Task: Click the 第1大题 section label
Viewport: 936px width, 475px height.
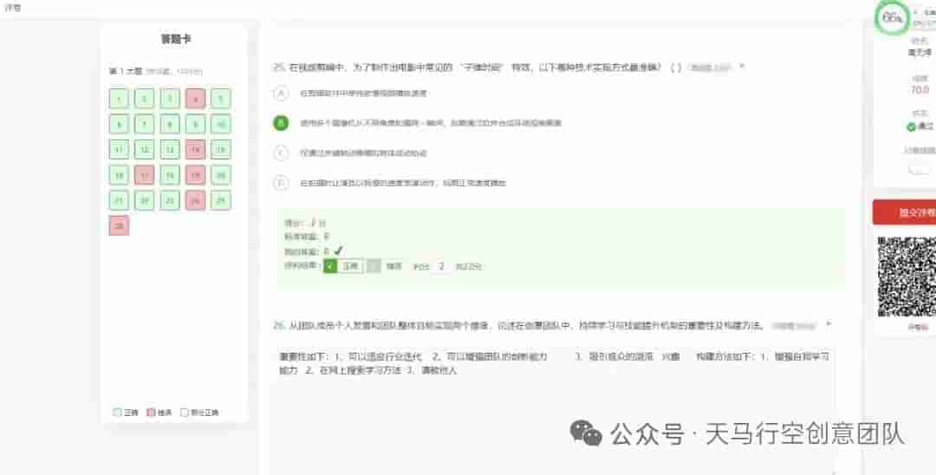Action: click(126, 71)
